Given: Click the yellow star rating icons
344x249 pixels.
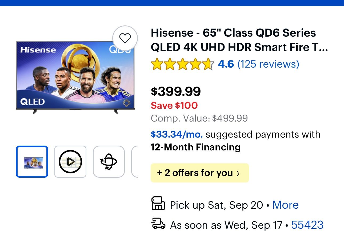Looking at the screenshot, I should point(182,64).
